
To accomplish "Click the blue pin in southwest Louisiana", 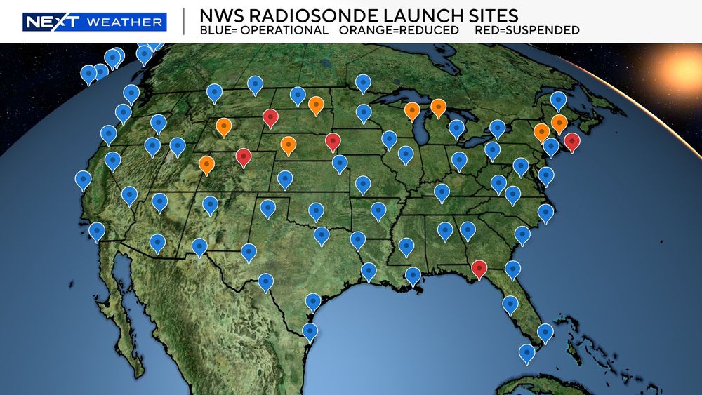I will click(x=369, y=272).
